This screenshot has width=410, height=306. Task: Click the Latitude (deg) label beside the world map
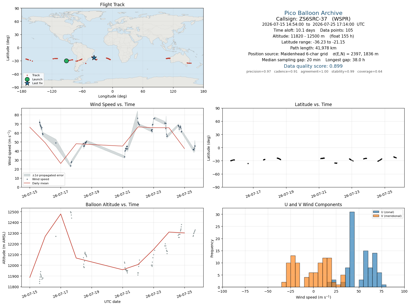(8, 48)
